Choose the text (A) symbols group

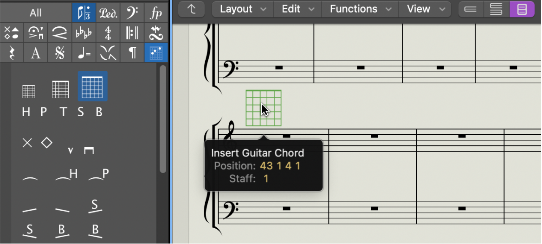tap(36, 53)
